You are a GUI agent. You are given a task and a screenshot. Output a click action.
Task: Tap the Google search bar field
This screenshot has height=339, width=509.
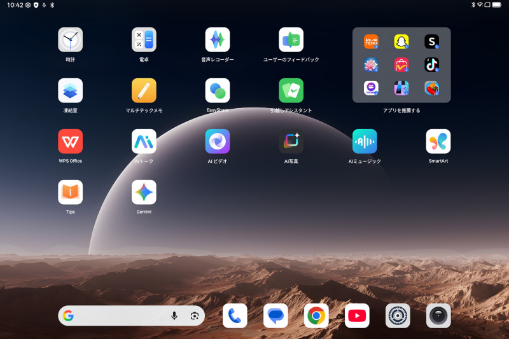click(131, 315)
